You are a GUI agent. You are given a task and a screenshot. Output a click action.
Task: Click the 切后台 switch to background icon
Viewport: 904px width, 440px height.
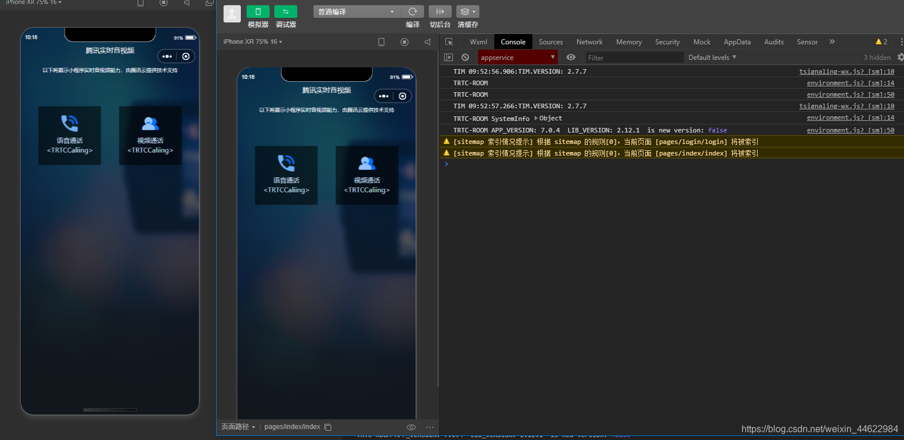tap(440, 12)
